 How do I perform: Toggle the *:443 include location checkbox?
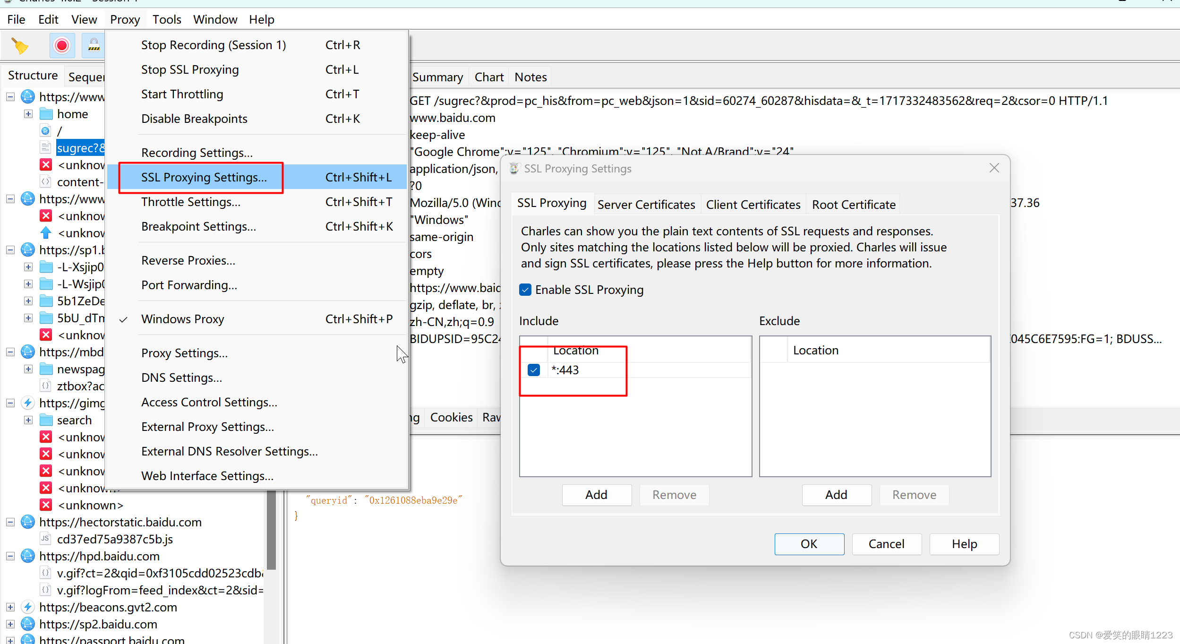coord(534,370)
